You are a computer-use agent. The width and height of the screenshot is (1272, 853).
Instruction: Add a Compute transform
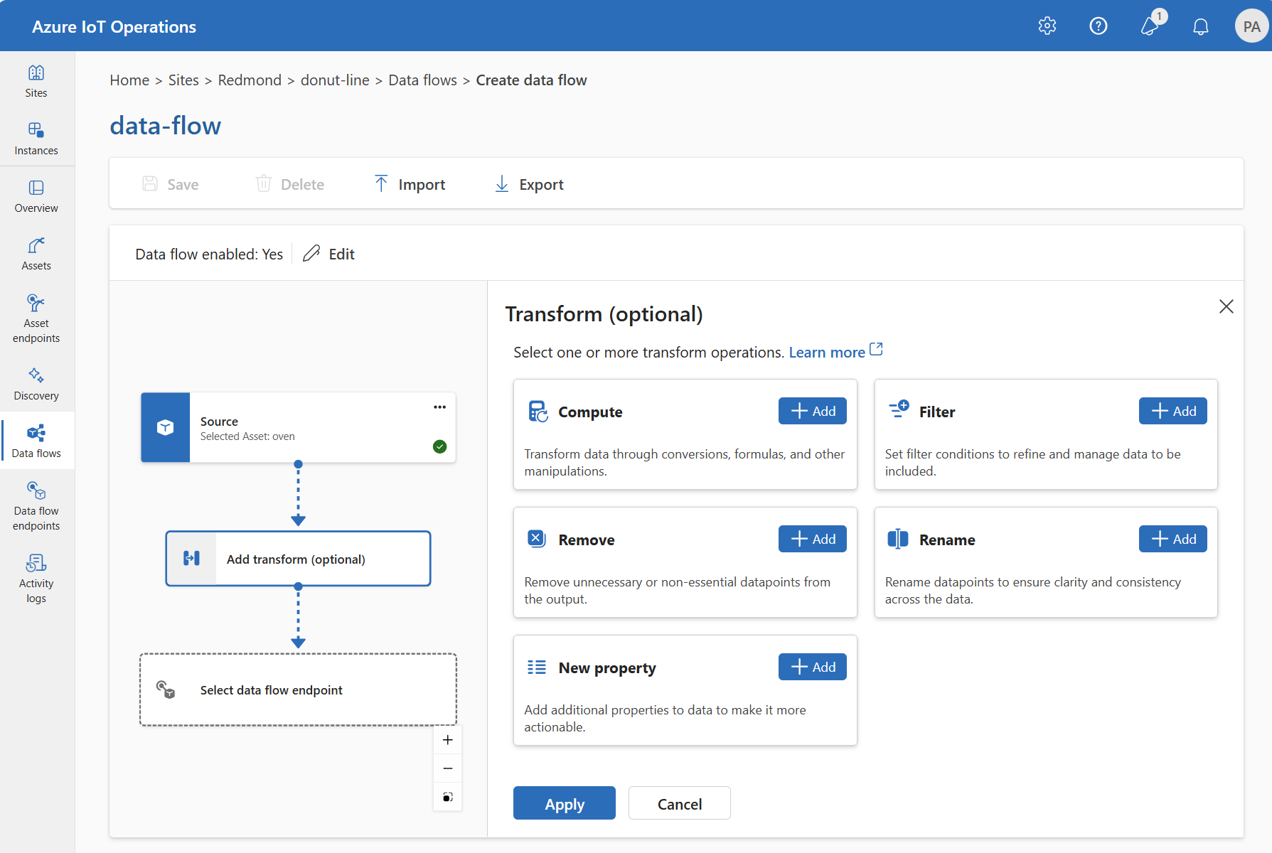(811, 410)
